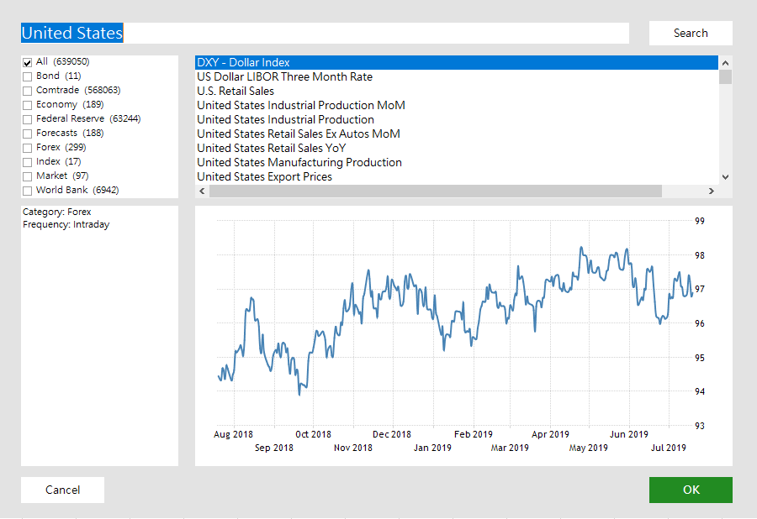This screenshot has height=519, width=757.
Task: Enable the Forecasts checkbox
Action: click(x=28, y=134)
